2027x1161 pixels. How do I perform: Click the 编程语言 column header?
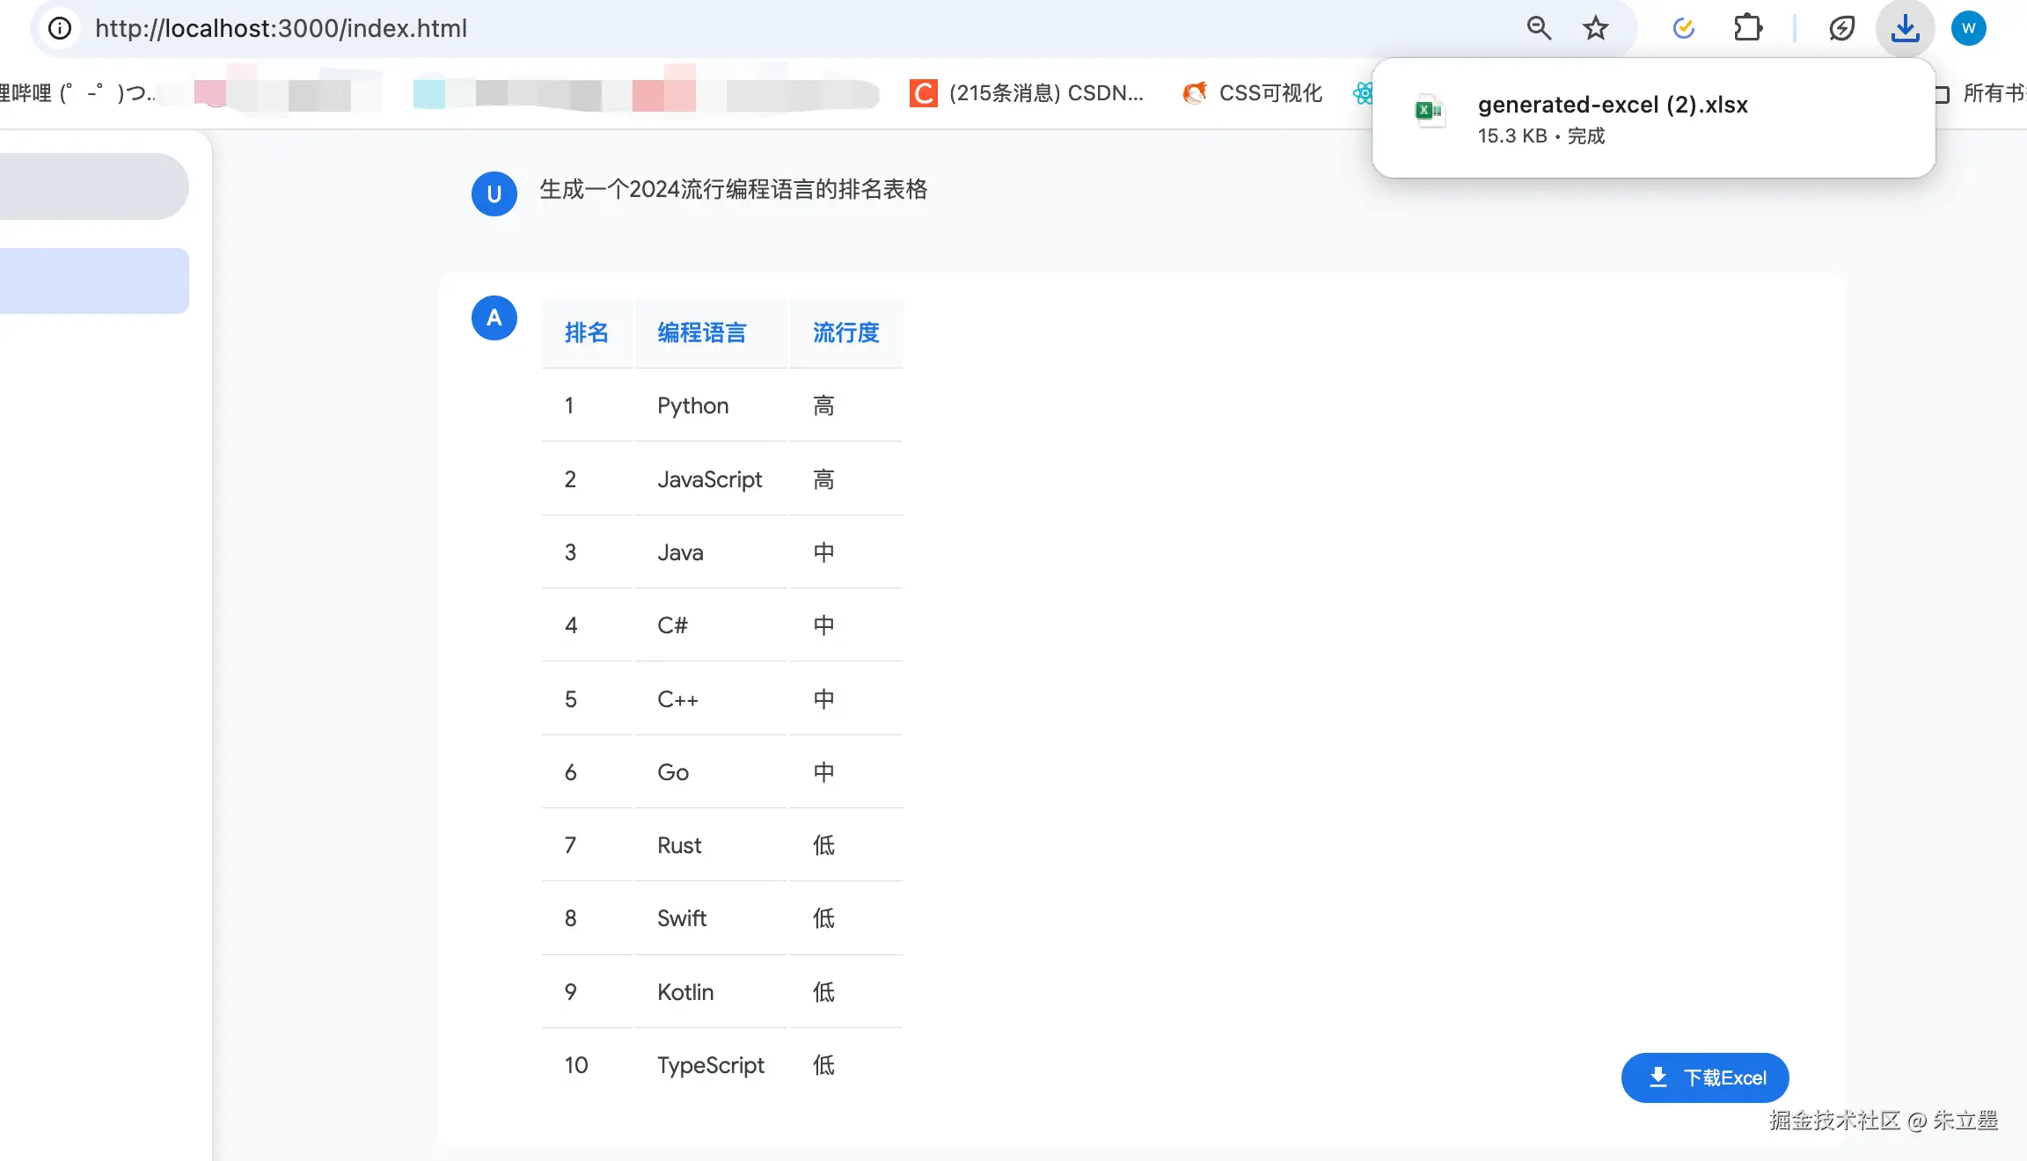click(x=701, y=332)
